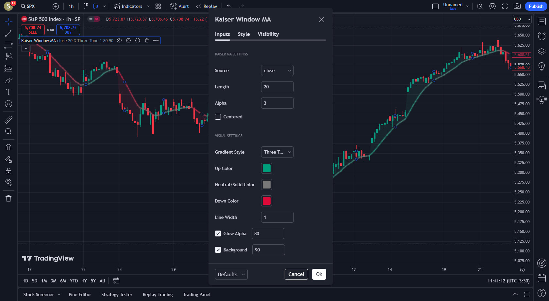The width and height of the screenshot is (549, 301).
Task: Expand the Gradient Style dropdown
Action: (277, 152)
